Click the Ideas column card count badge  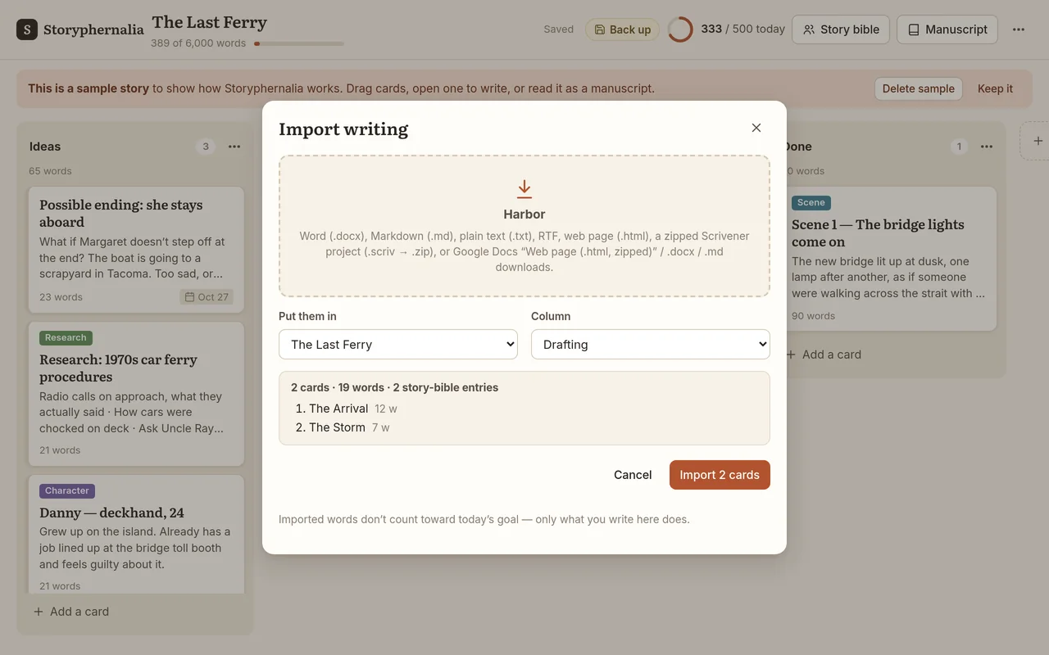pos(206,147)
